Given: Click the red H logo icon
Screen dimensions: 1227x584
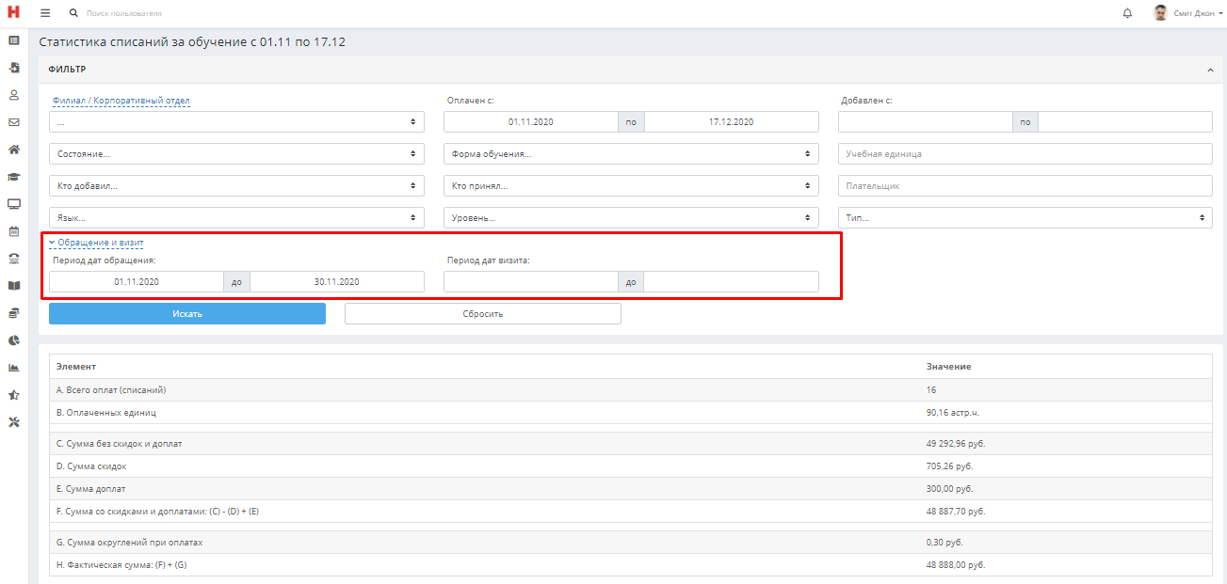Looking at the screenshot, I should click(13, 13).
